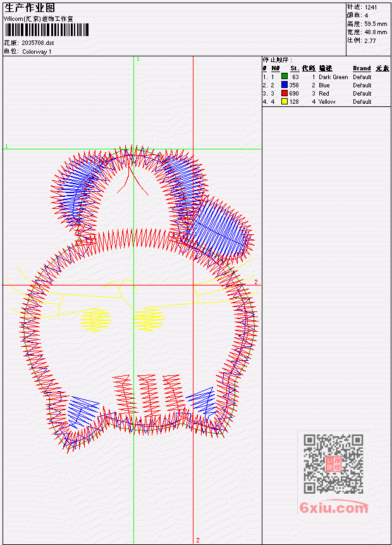Click the '描述' column header
Screen dimensions: 392x545
point(326,68)
